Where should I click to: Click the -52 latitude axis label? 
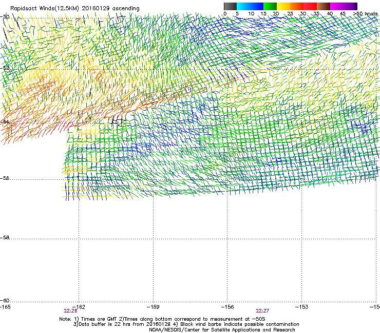[x=5, y=68]
